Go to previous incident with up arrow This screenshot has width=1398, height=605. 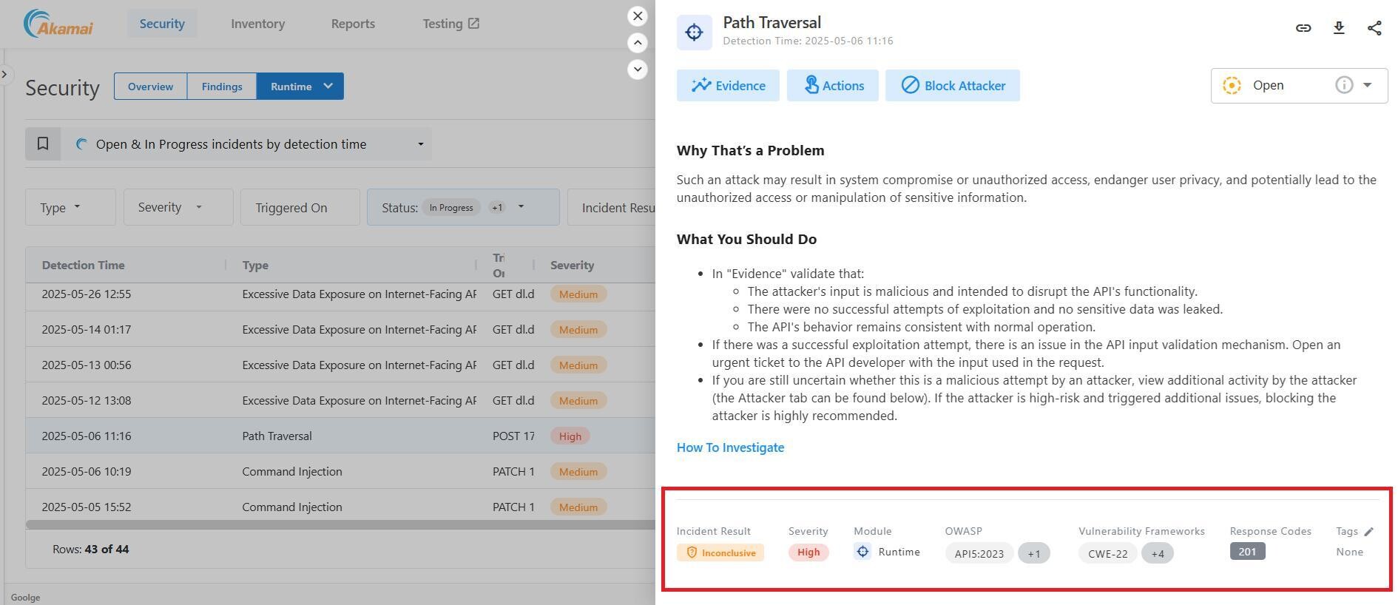click(637, 43)
